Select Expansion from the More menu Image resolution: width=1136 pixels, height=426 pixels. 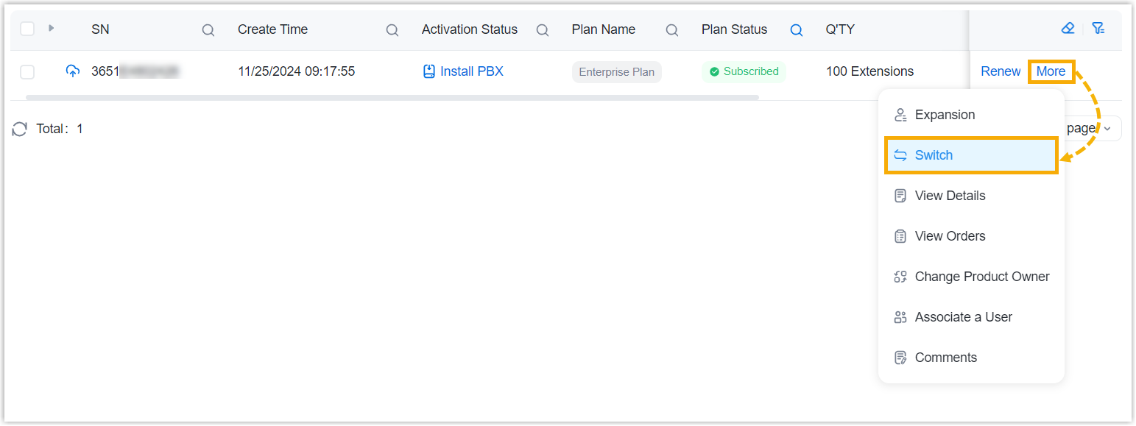tap(945, 115)
